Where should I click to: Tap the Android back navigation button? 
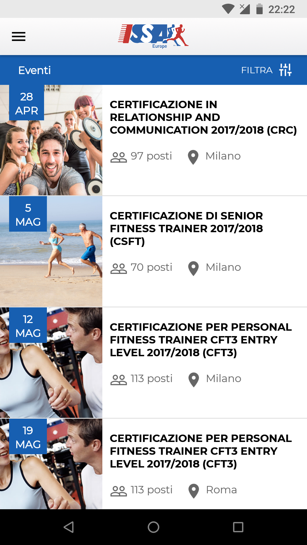(x=69, y=527)
